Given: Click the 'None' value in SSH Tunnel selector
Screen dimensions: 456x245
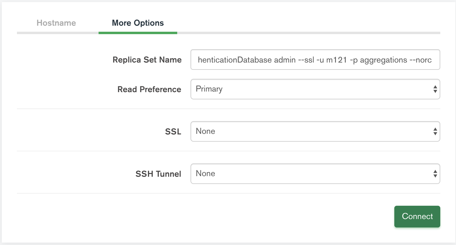Looking at the screenshot, I should tap(206, 174).
